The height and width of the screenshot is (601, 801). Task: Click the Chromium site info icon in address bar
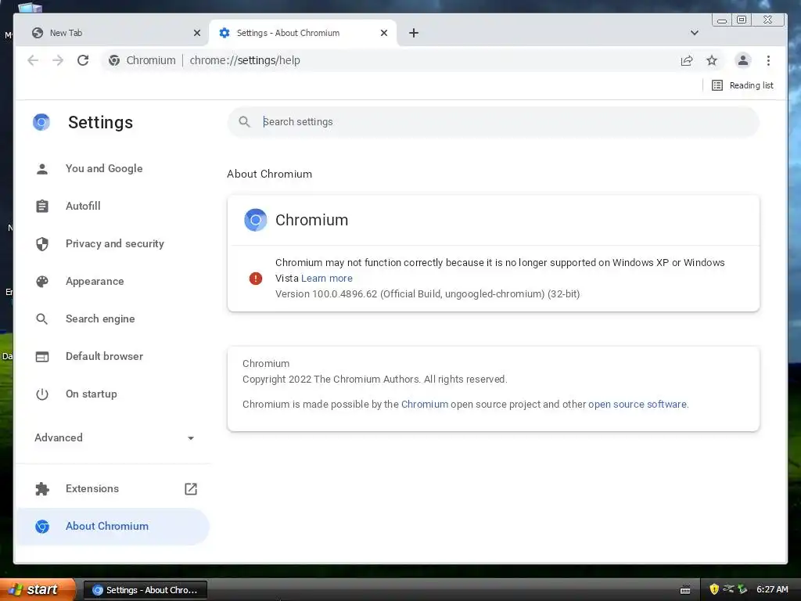click(114, 60)
